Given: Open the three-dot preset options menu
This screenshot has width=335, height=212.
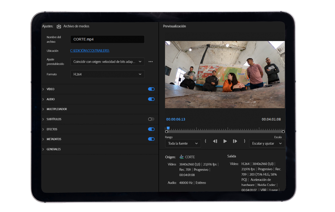Looking at the screenshot, I should (x=151, y=62).
